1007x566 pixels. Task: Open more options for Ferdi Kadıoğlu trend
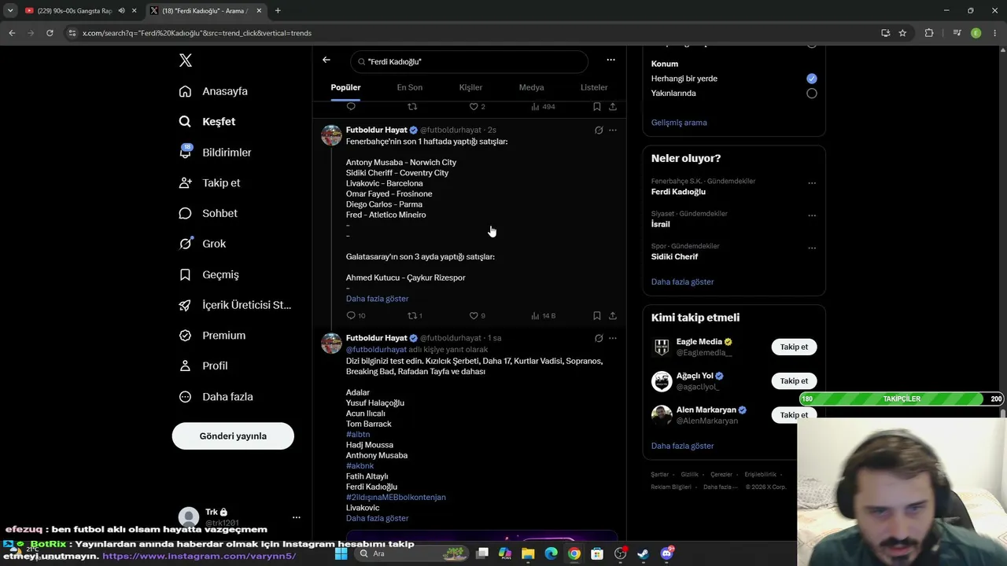(812, 184)
